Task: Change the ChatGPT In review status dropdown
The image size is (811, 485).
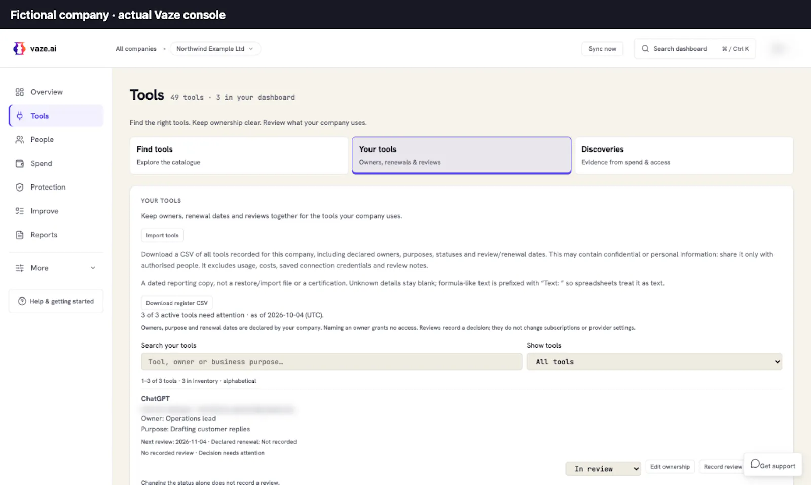Action: tap(603, 469)
